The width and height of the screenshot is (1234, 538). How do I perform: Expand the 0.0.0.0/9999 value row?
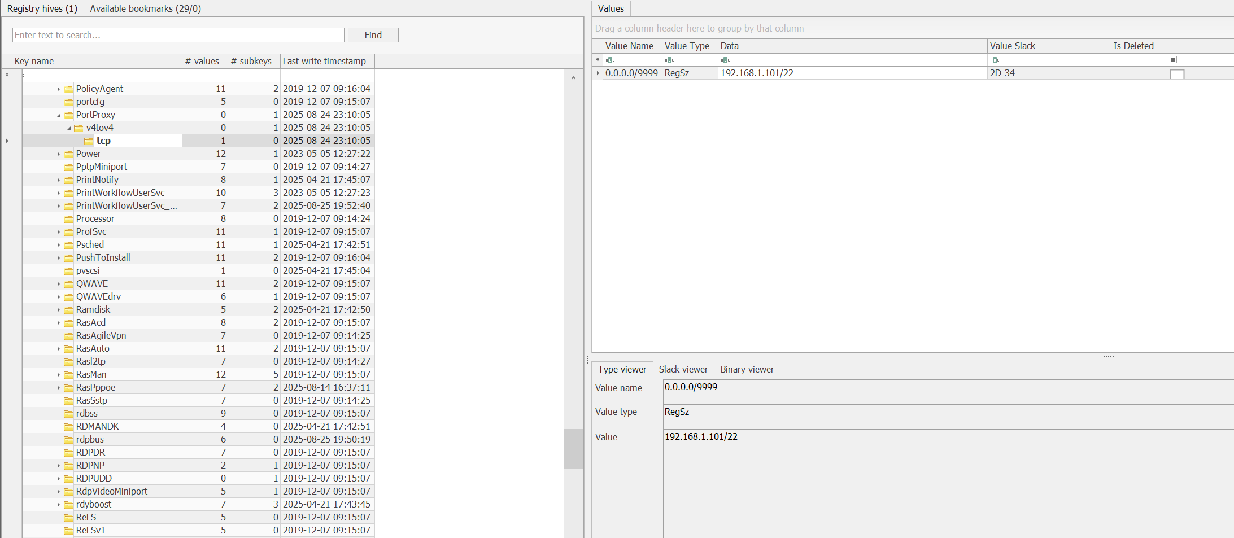(x=598, y=73)
